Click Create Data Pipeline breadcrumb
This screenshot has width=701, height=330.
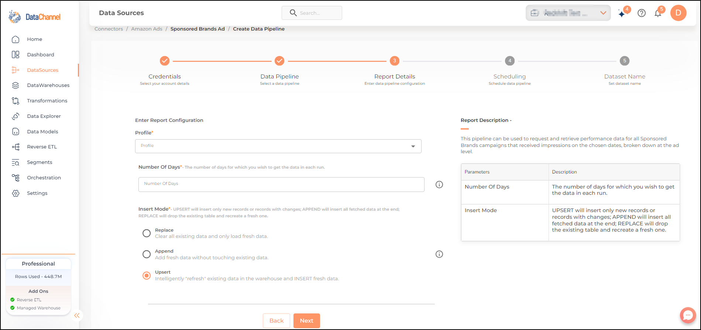[259, 29]
